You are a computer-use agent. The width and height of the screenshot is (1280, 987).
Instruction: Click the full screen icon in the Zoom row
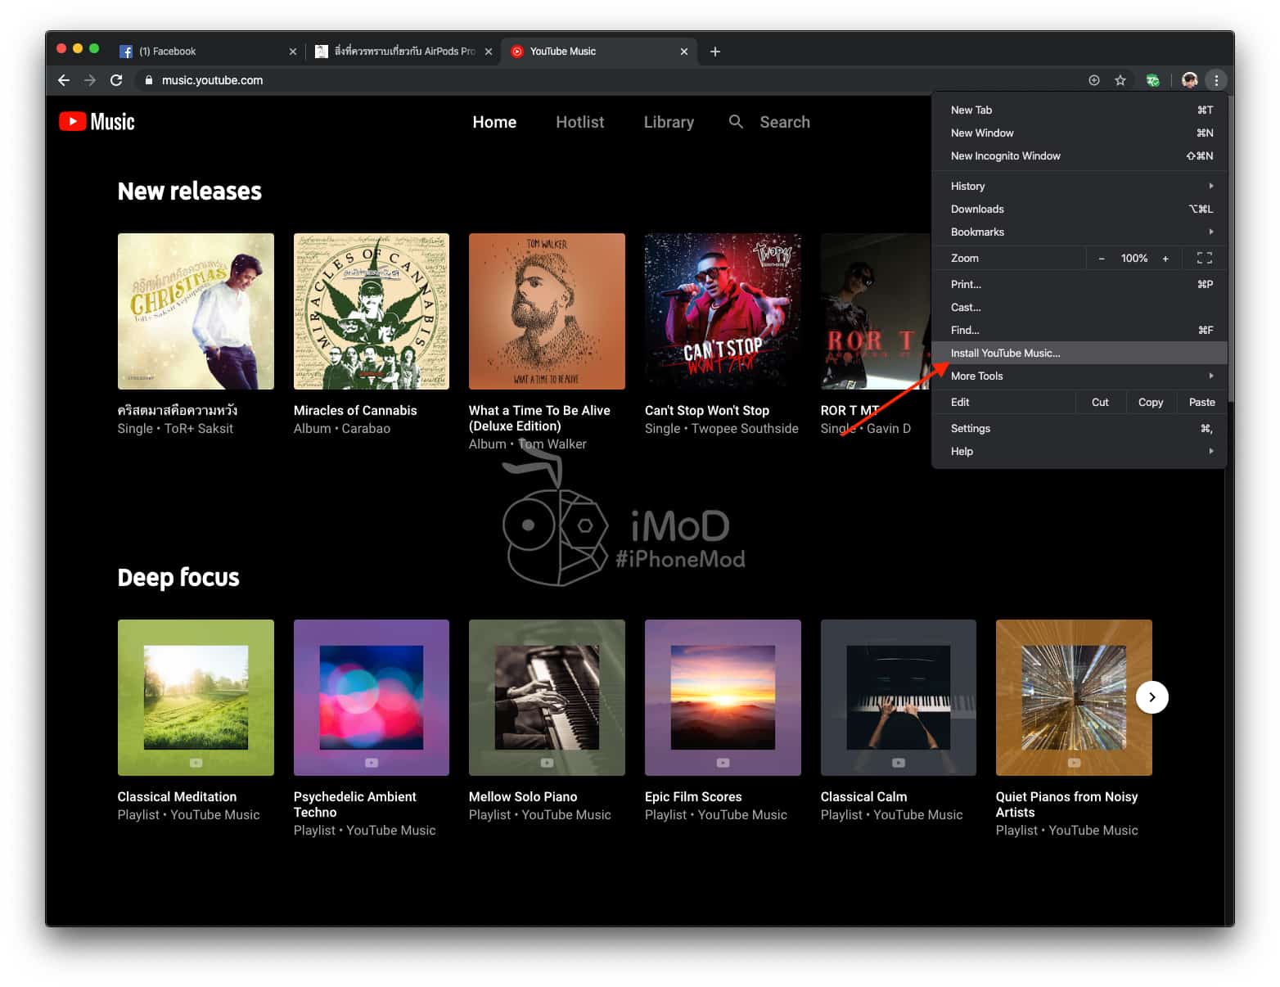pos(1204,258)
